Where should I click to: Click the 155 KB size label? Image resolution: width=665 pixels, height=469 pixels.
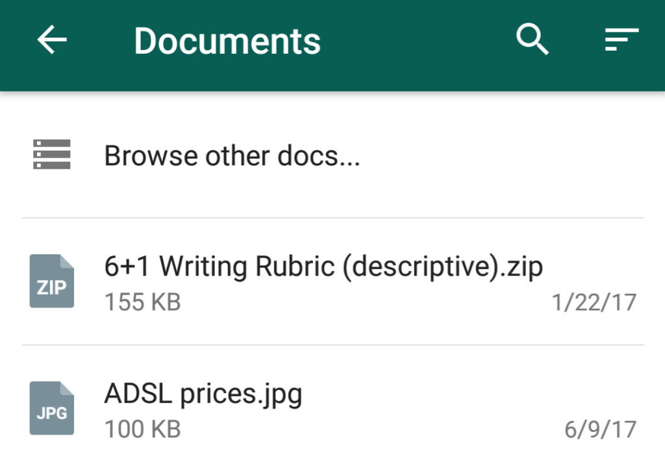click(143, 302)
